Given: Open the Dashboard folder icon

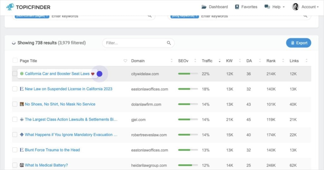Looking at the screenshot, I should click(x=204, y=7).
